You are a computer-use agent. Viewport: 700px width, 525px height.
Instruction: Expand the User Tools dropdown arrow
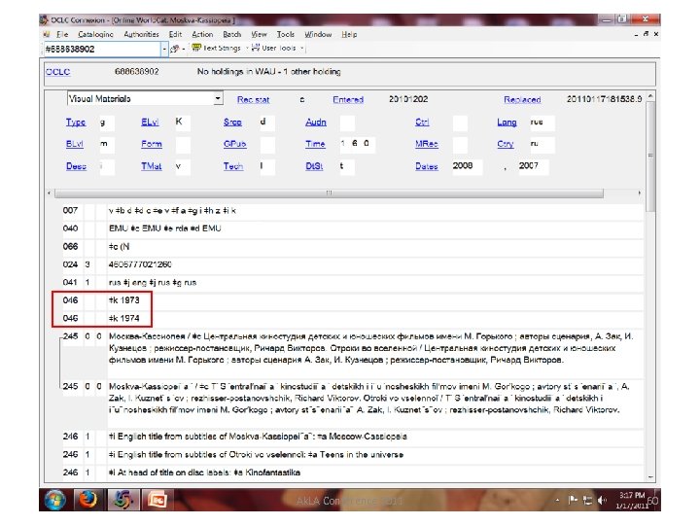pyautogui.click(x=302, y=49)
